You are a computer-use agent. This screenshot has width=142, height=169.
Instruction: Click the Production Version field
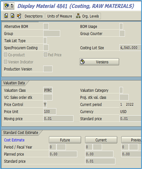point(48,69)
